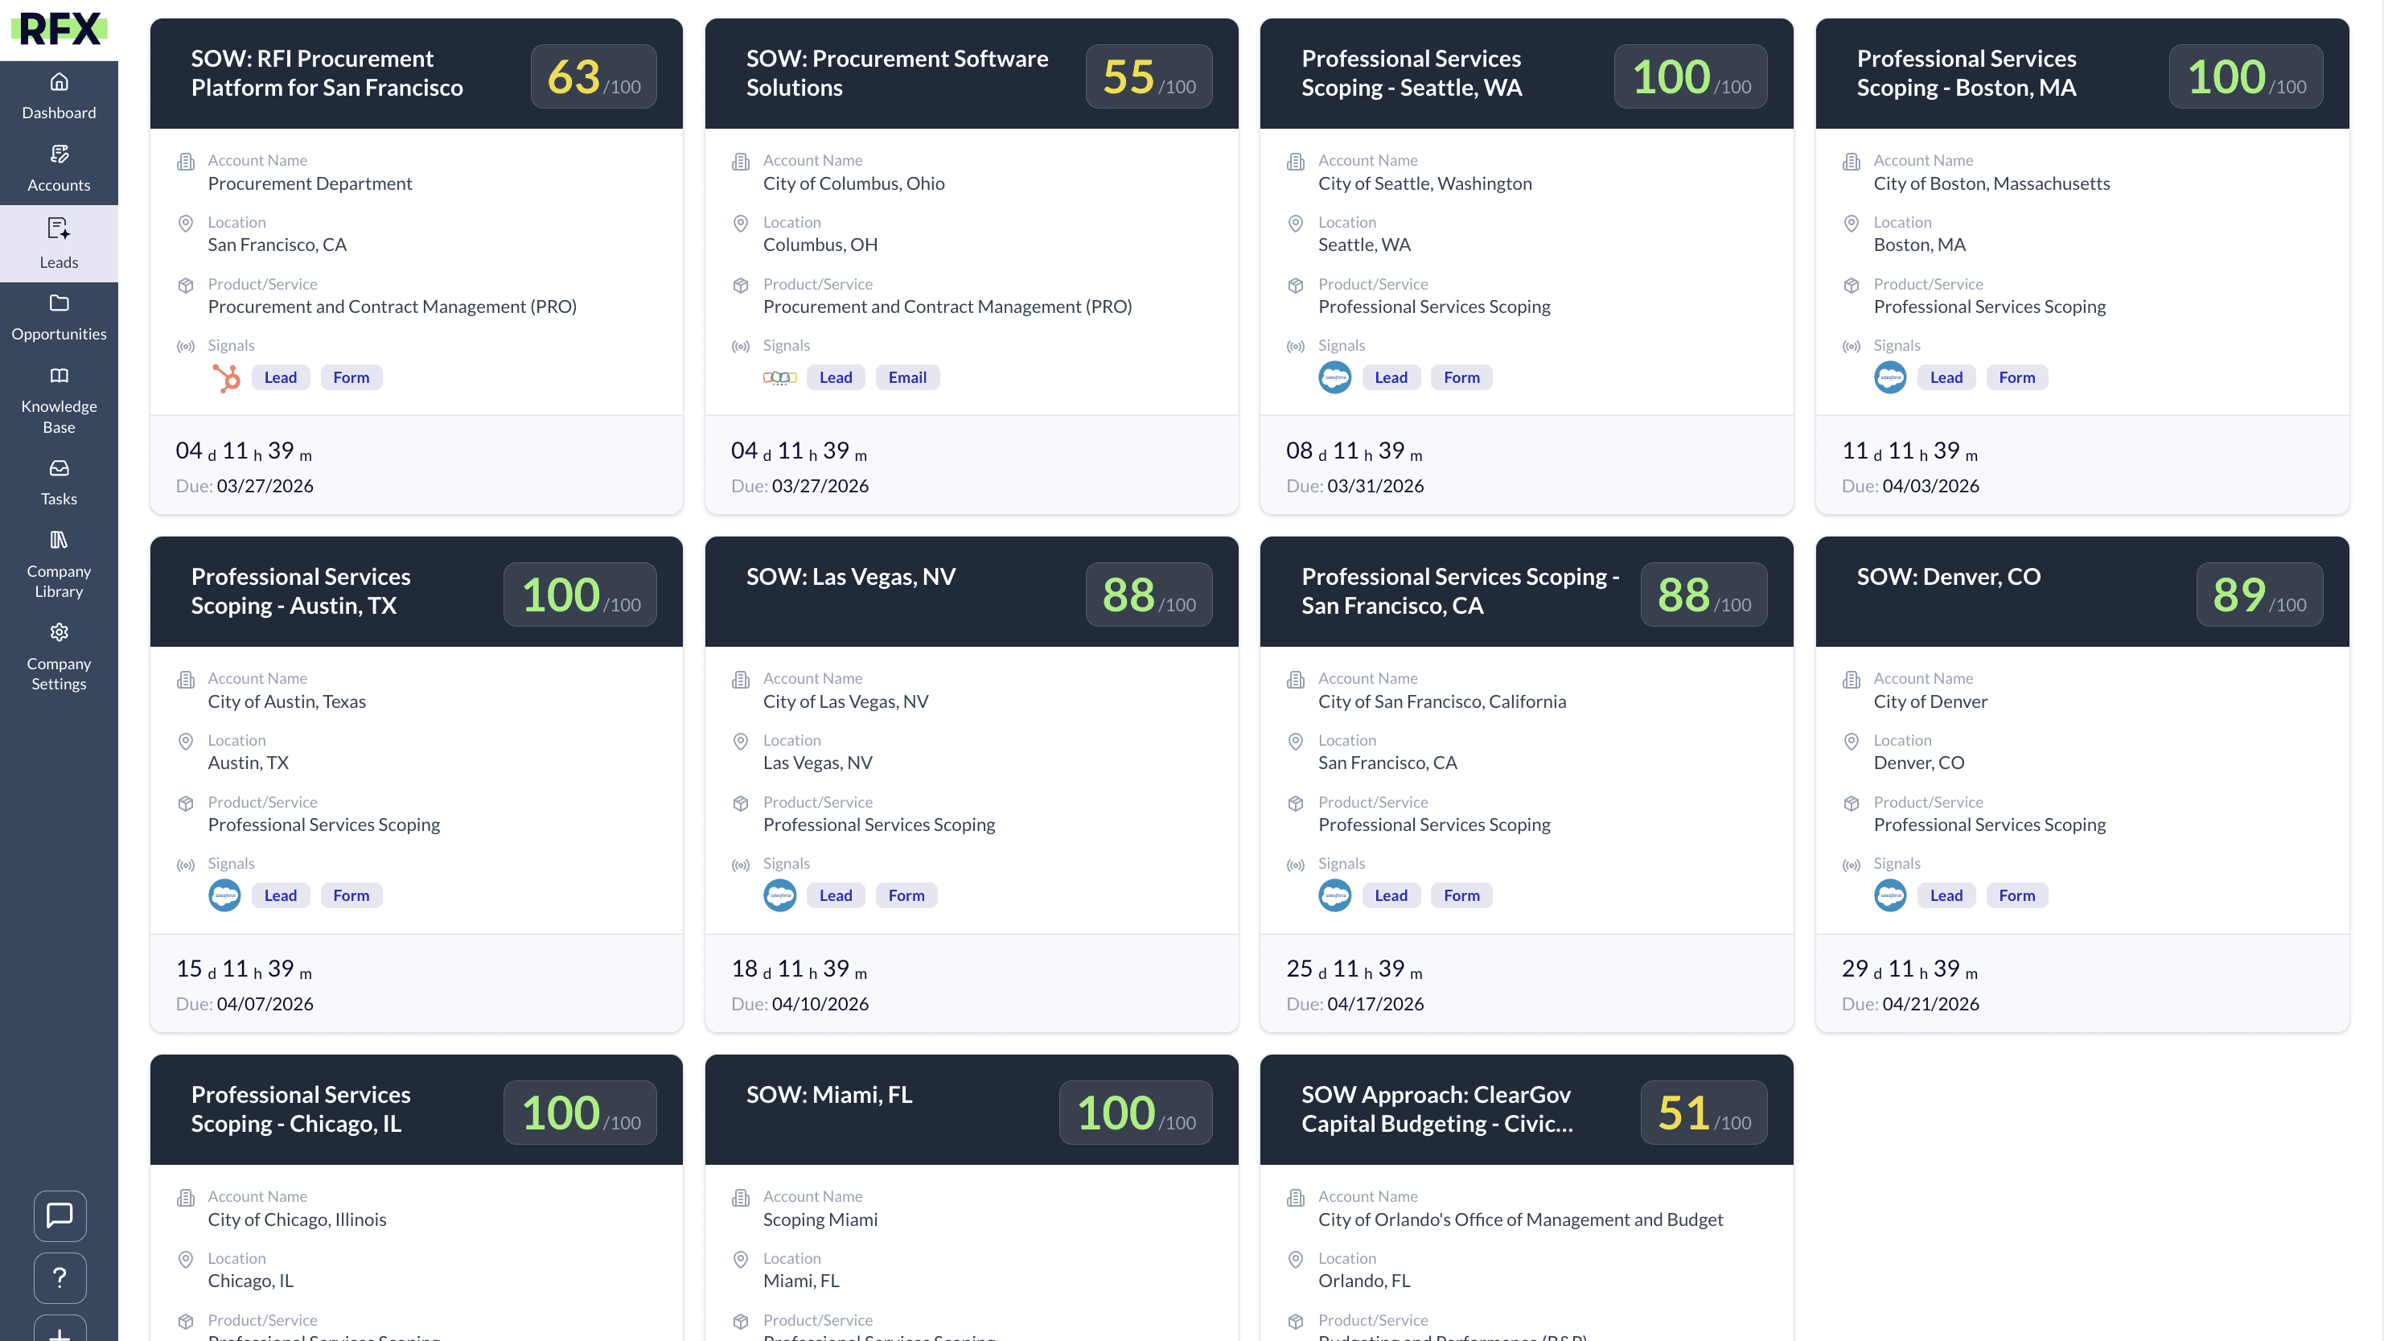Screen dimensions: 2384x1341
Task: Click the Zoho signal icon on Columbus lead
Action: [x=779, y=377]
